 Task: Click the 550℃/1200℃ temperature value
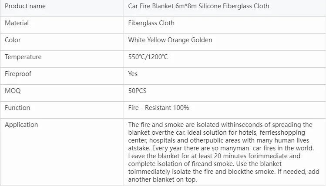[148, 57]
